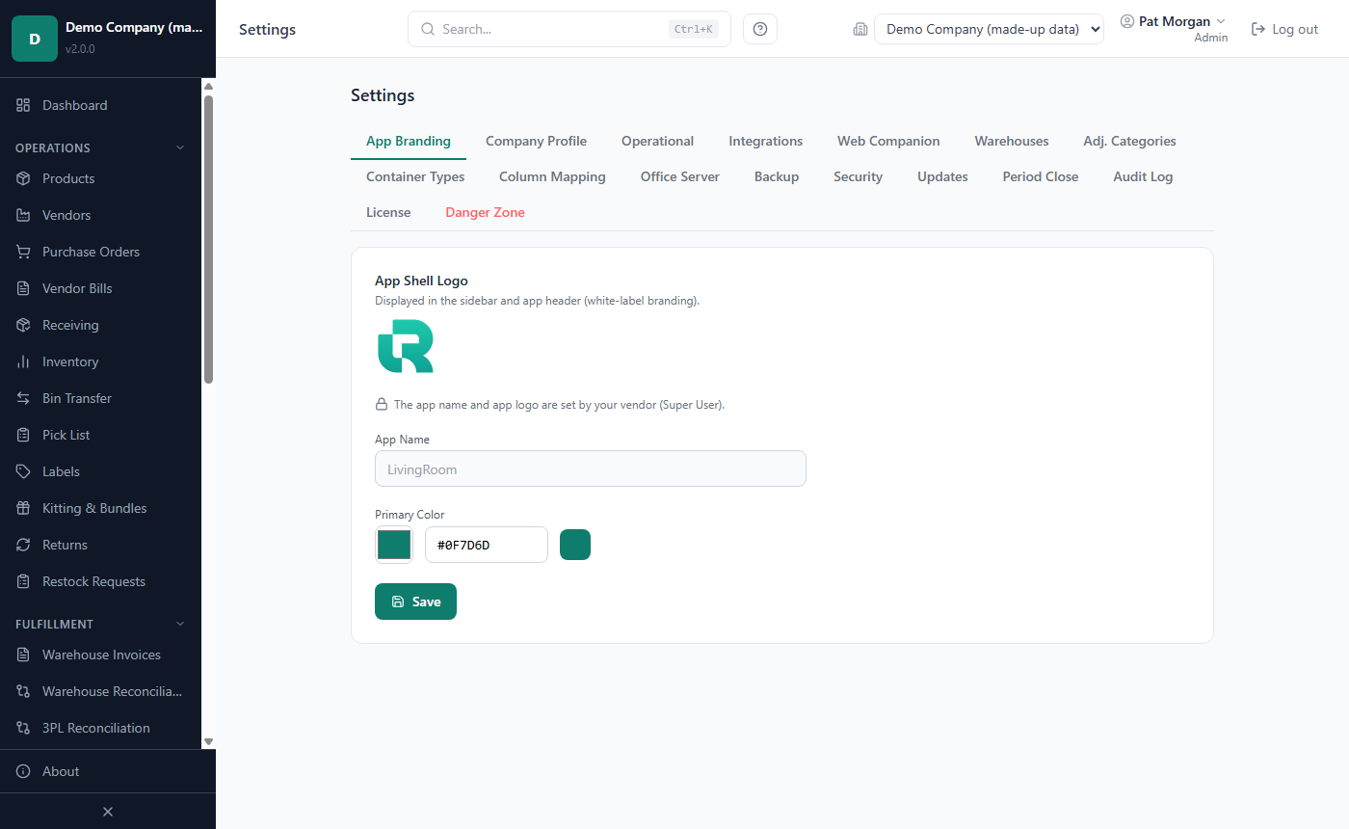1349x829 pixels.
Task: Click the Demo Company avatar badge
Action: point(35,39)
